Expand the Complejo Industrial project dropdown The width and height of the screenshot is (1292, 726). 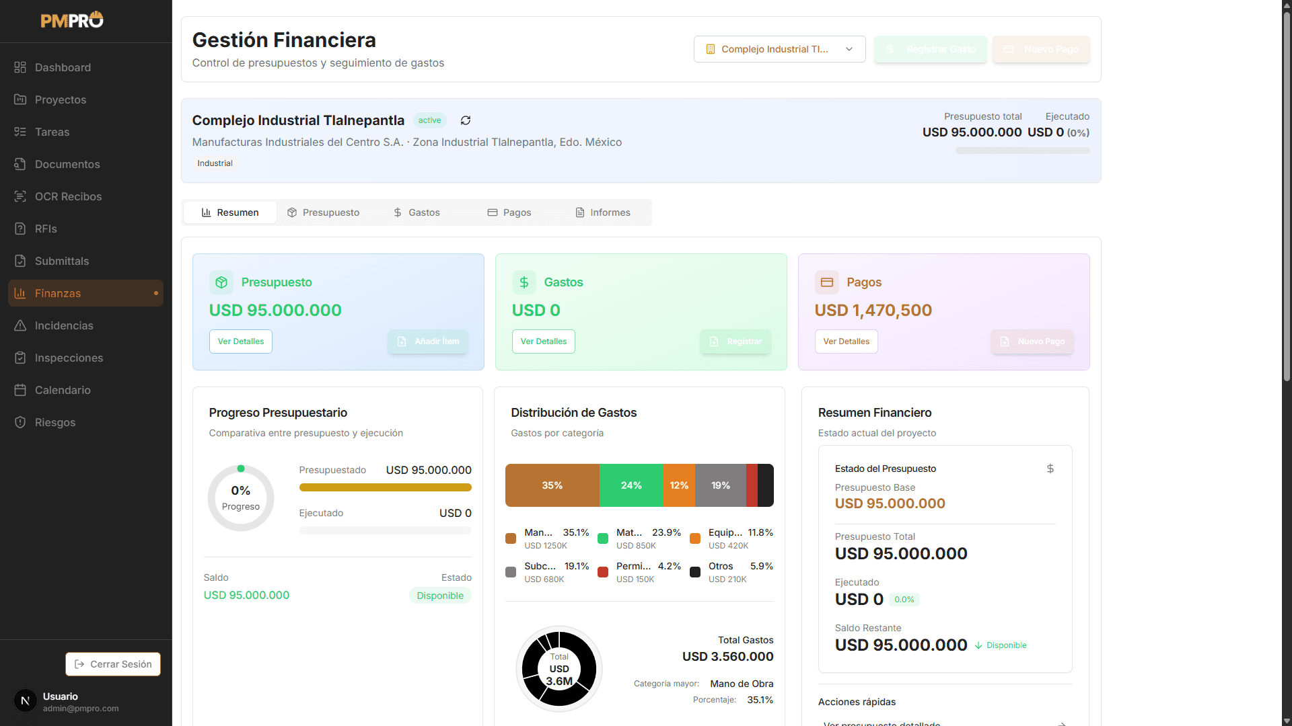[779, 49]
